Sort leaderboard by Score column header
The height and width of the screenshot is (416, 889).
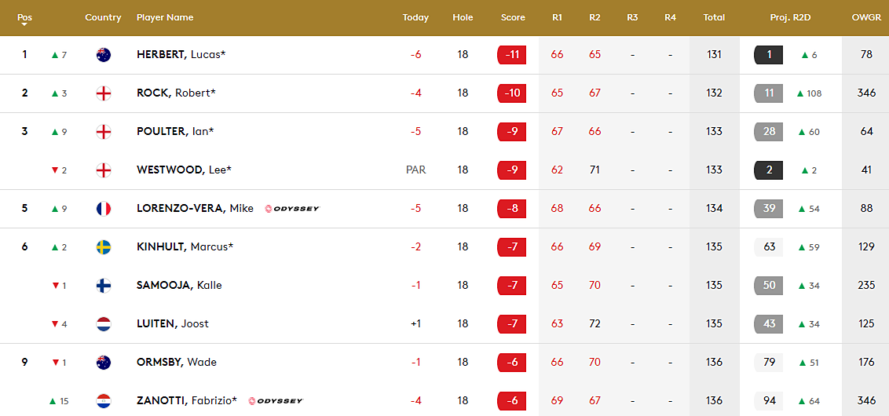coord(513,17)
